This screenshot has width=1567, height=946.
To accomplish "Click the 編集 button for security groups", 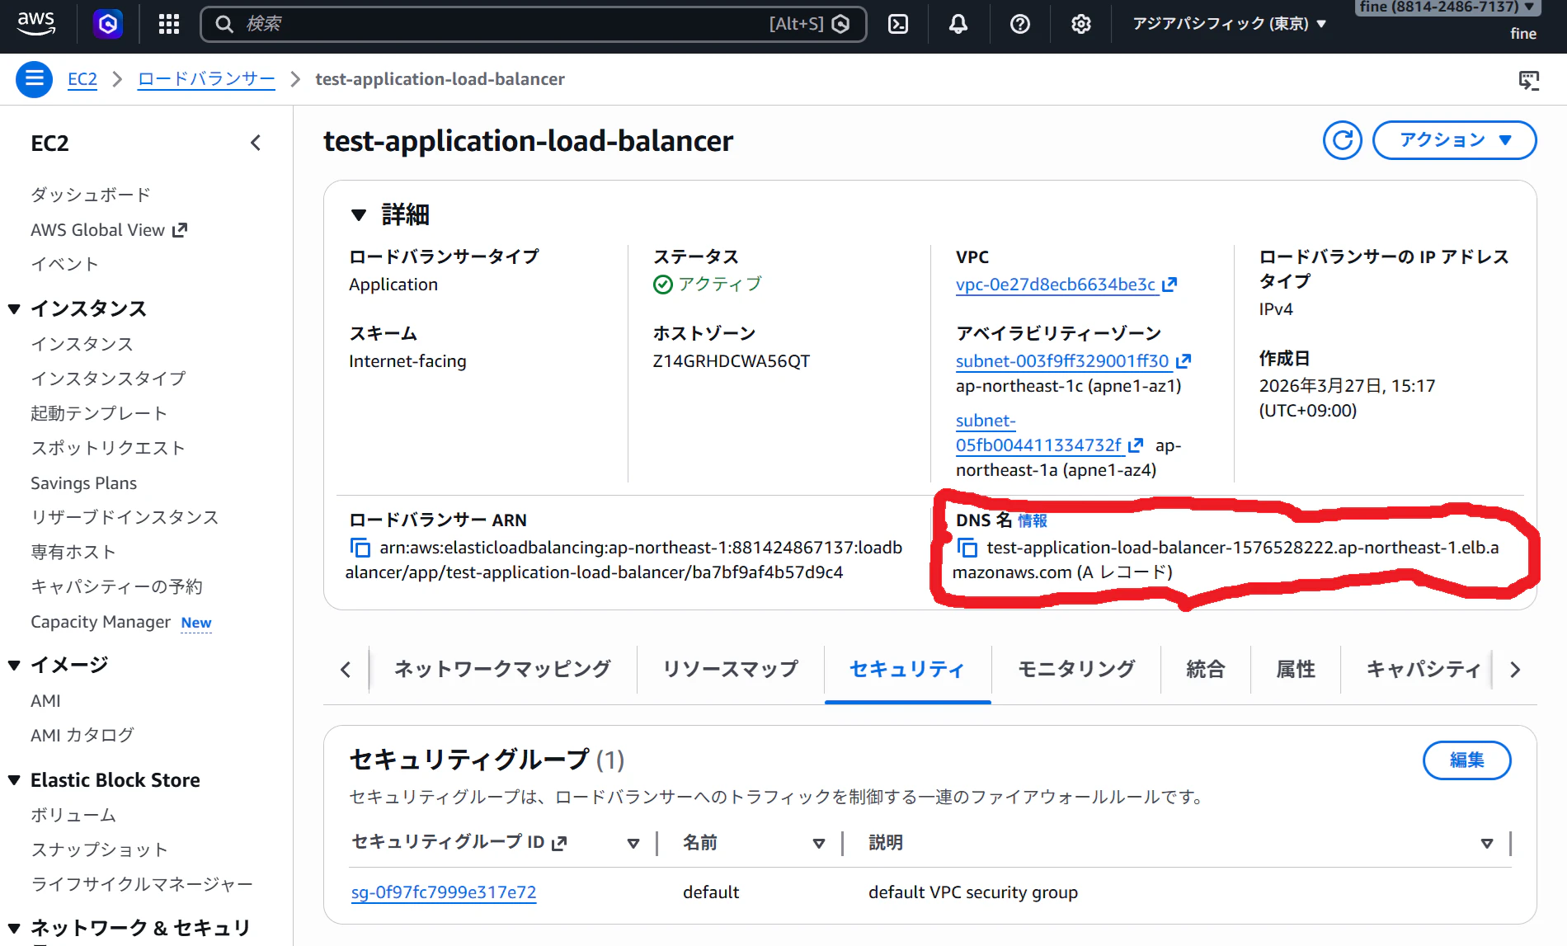I will pos(1466,760).
